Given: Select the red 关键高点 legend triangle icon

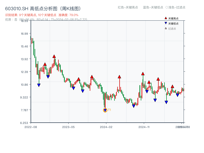Looking at the screenshot, I should 165,18.
